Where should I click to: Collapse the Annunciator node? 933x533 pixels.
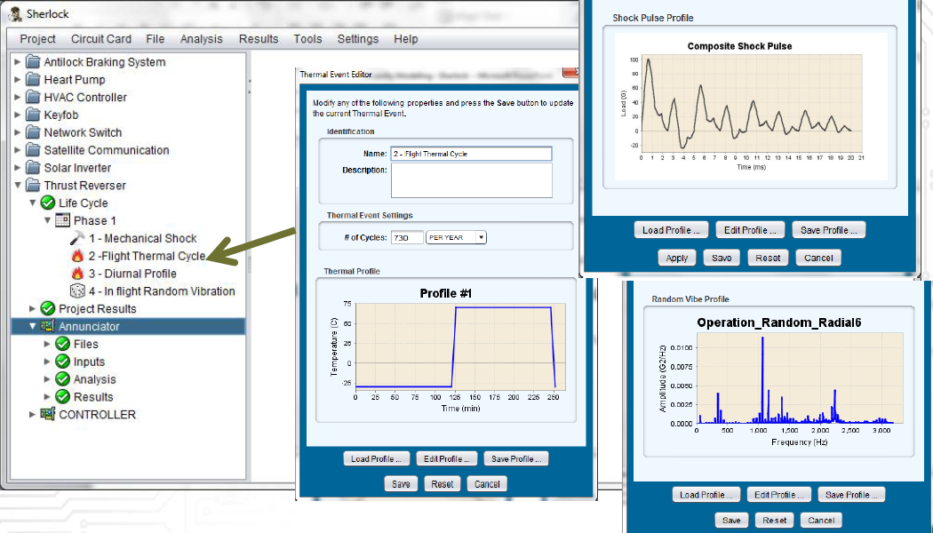[x=32, y=326]
